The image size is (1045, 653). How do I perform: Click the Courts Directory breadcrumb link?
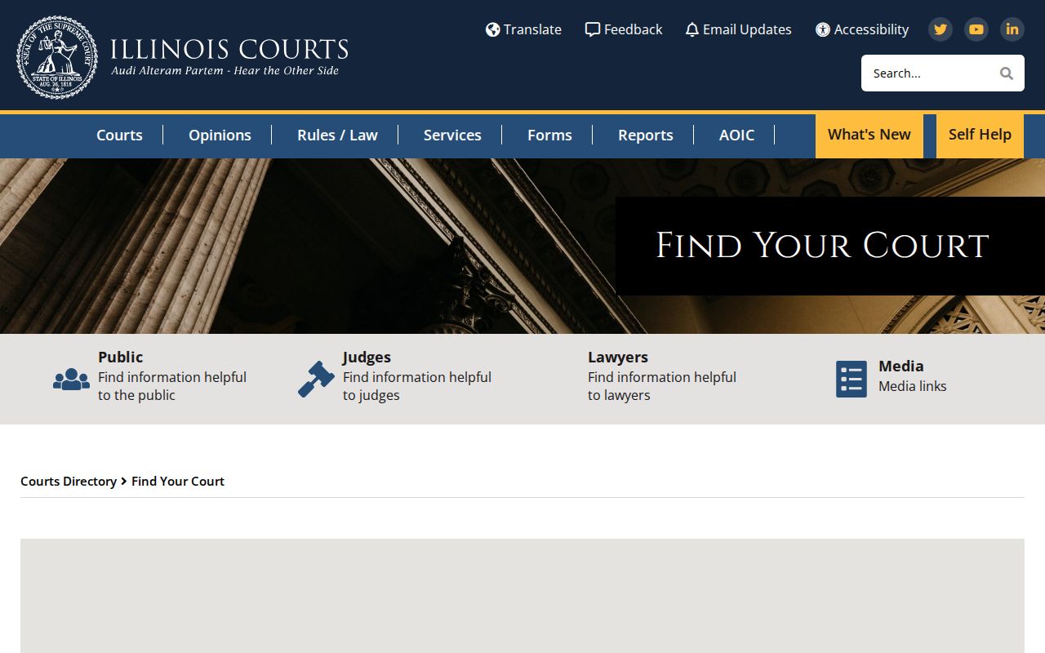click(69, 482)
